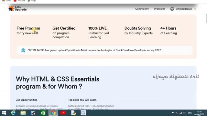Click the page vertical scrollbar thumb
The width and height of the screenshot is (207, 116).
(x=206, y=18)
